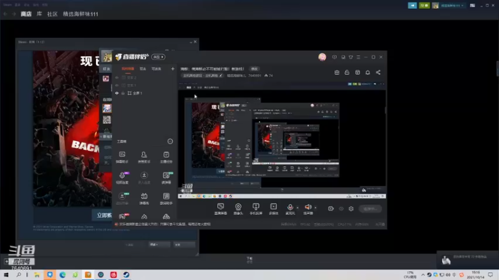Open the skin shirt icon in title bar
The height and width of the screenshot is (280, 499).
pyautogui.click(x=351, y=57)
